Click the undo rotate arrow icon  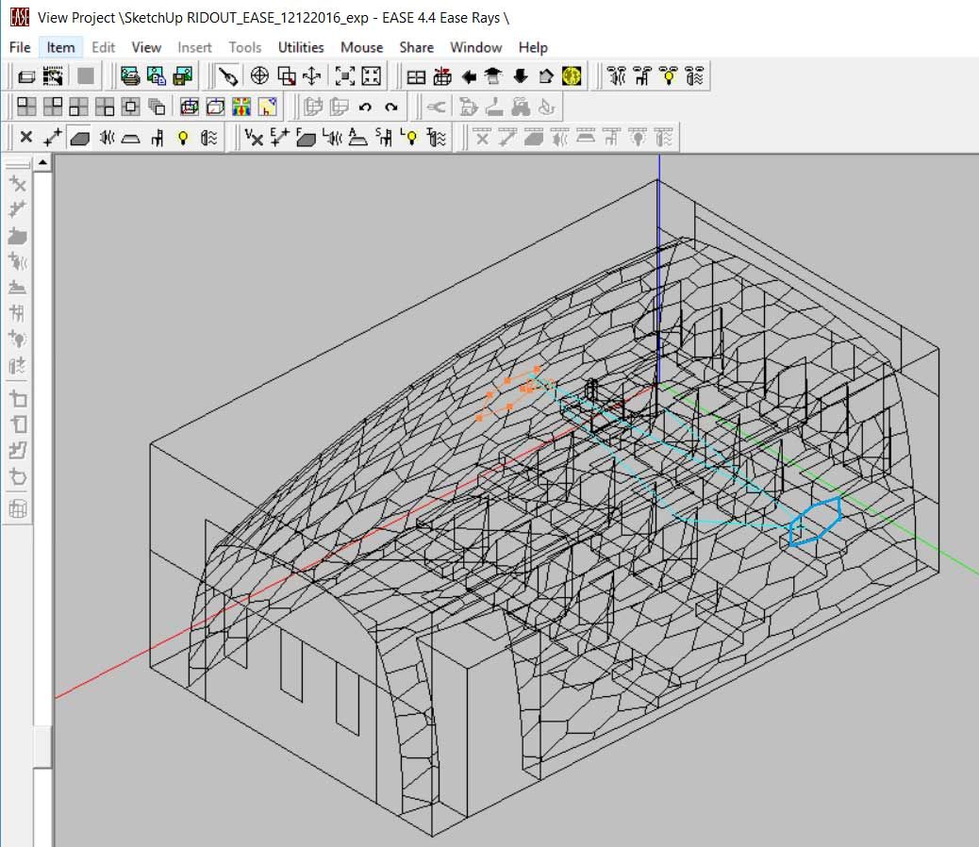coord(365,107)
